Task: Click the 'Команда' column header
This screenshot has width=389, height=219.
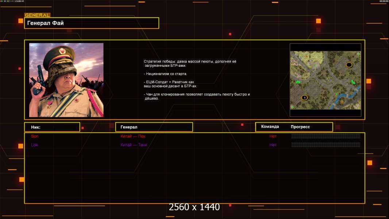Action: 270,127
